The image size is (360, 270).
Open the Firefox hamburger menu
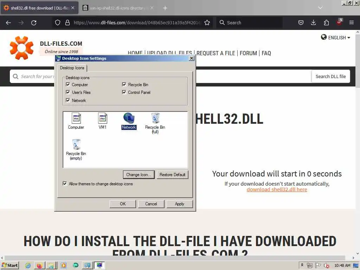[x=352, y=22]
